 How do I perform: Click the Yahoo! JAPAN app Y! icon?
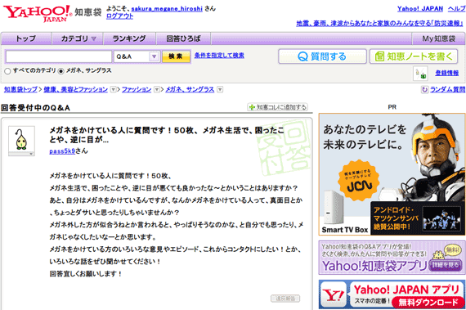[x=334, y=294]
